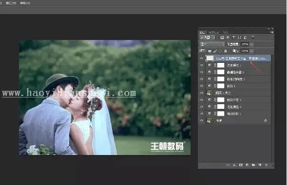
Task: Filter layers by type layers (T icon)
Action: click(233, 38)
